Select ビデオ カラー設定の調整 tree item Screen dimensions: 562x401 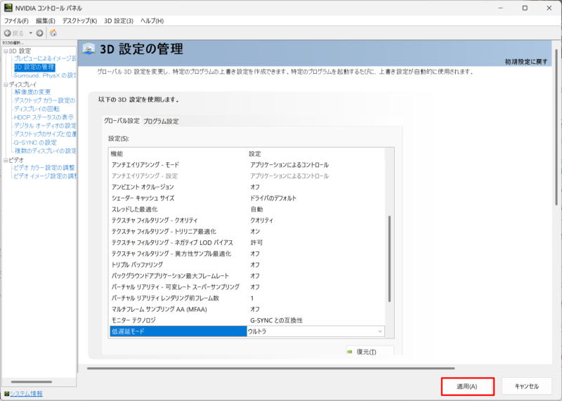[44, 168]
